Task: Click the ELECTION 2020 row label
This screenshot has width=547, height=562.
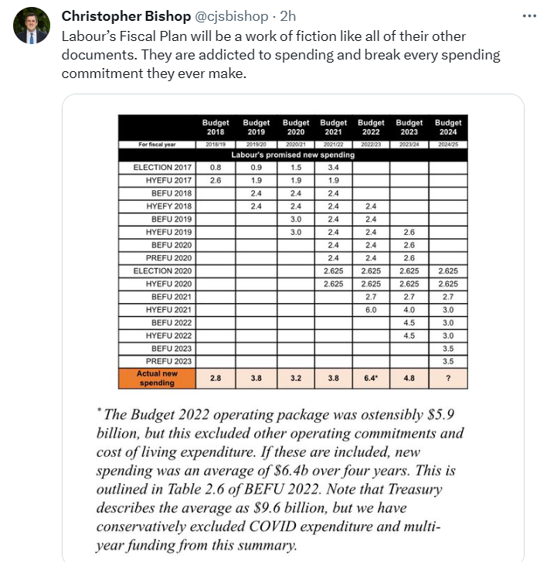Action: click(162, 271)
